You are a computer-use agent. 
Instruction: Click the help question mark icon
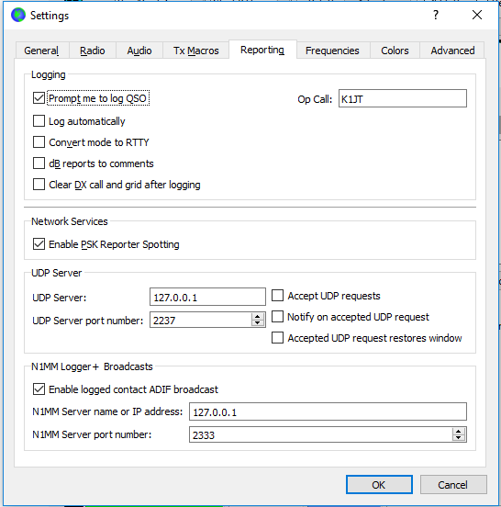click(x=436, y=15)
